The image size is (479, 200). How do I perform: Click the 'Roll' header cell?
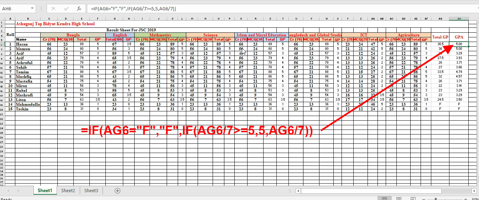[x=10, y=35]
